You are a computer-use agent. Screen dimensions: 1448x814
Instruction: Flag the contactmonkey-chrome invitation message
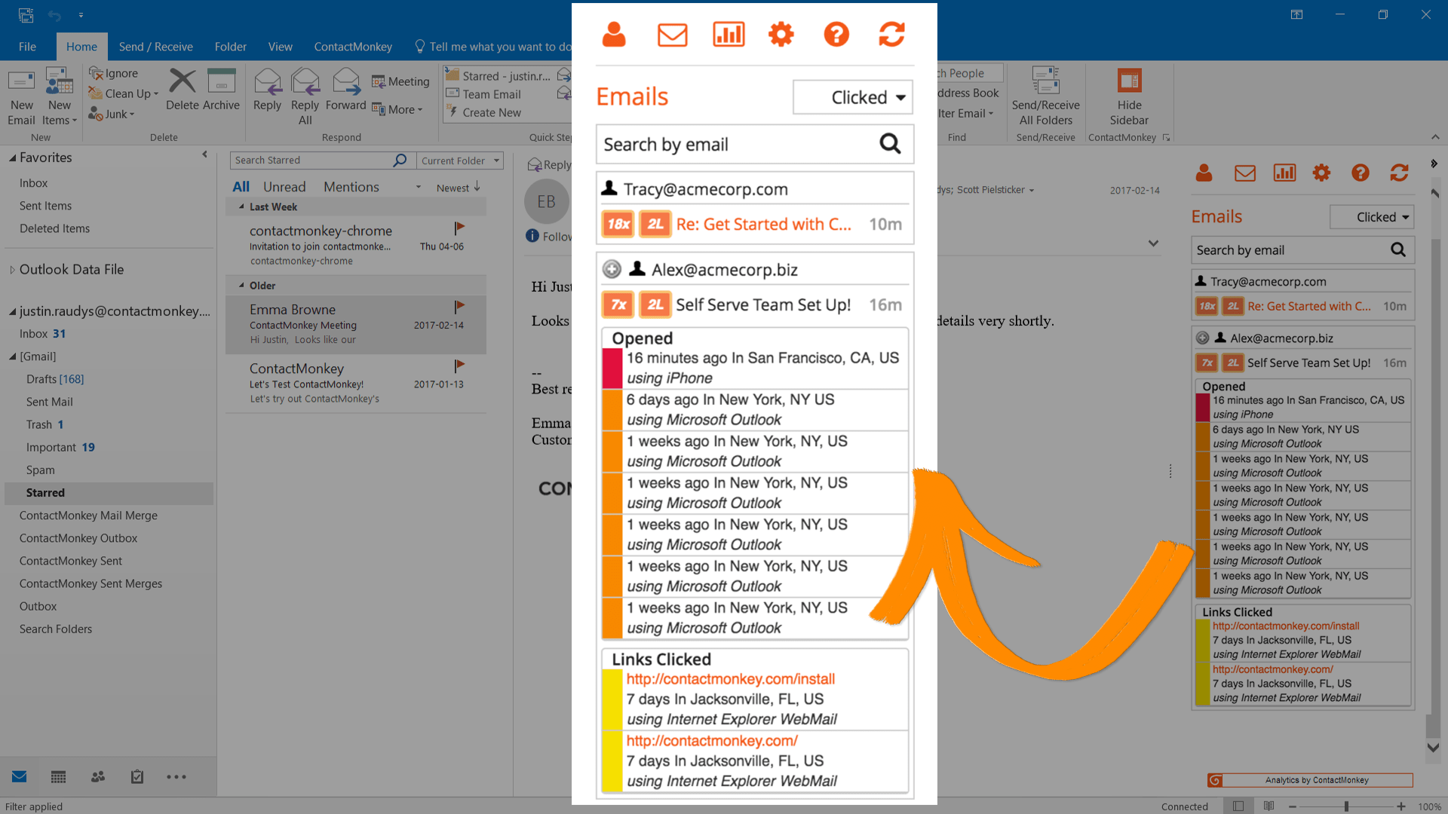pyautogui.click(x=459, y=228)
